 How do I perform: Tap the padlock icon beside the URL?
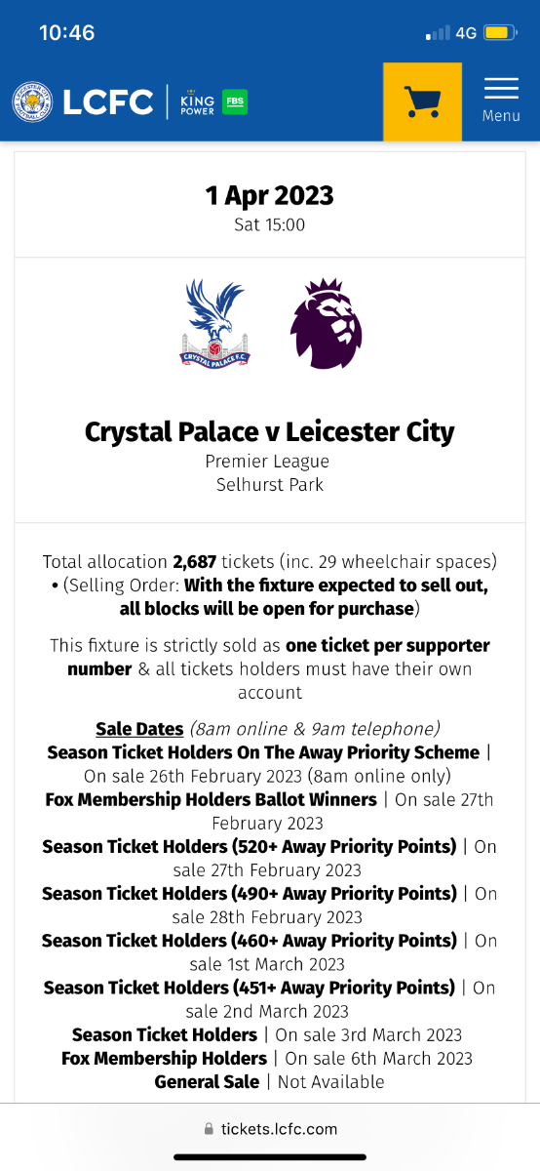(209, 1129)
